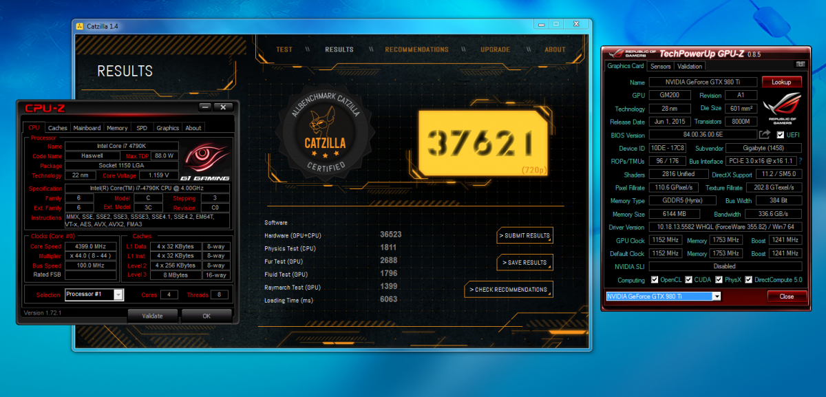Click the Instructions field listing MMX, SSE
The height and width of the screenshot is (397, 826).
click(x=147, y=221)
